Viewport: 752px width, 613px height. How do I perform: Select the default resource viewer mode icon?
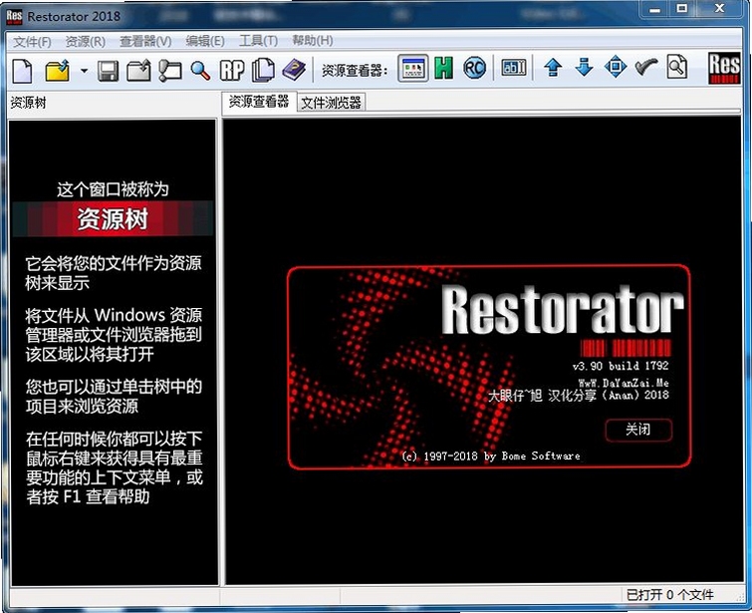point(413,68)
